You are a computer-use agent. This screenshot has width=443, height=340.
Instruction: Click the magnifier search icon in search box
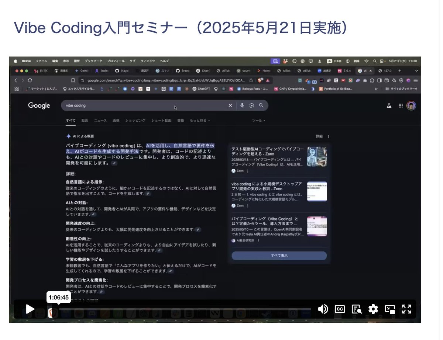261,105
